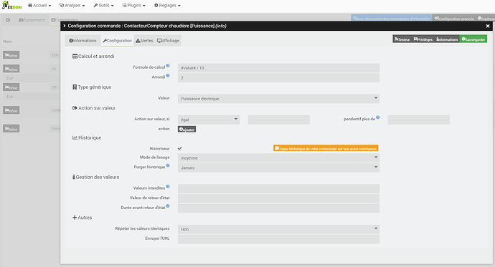
Task: Click the background Commandes tab
Action: (65, 20)
